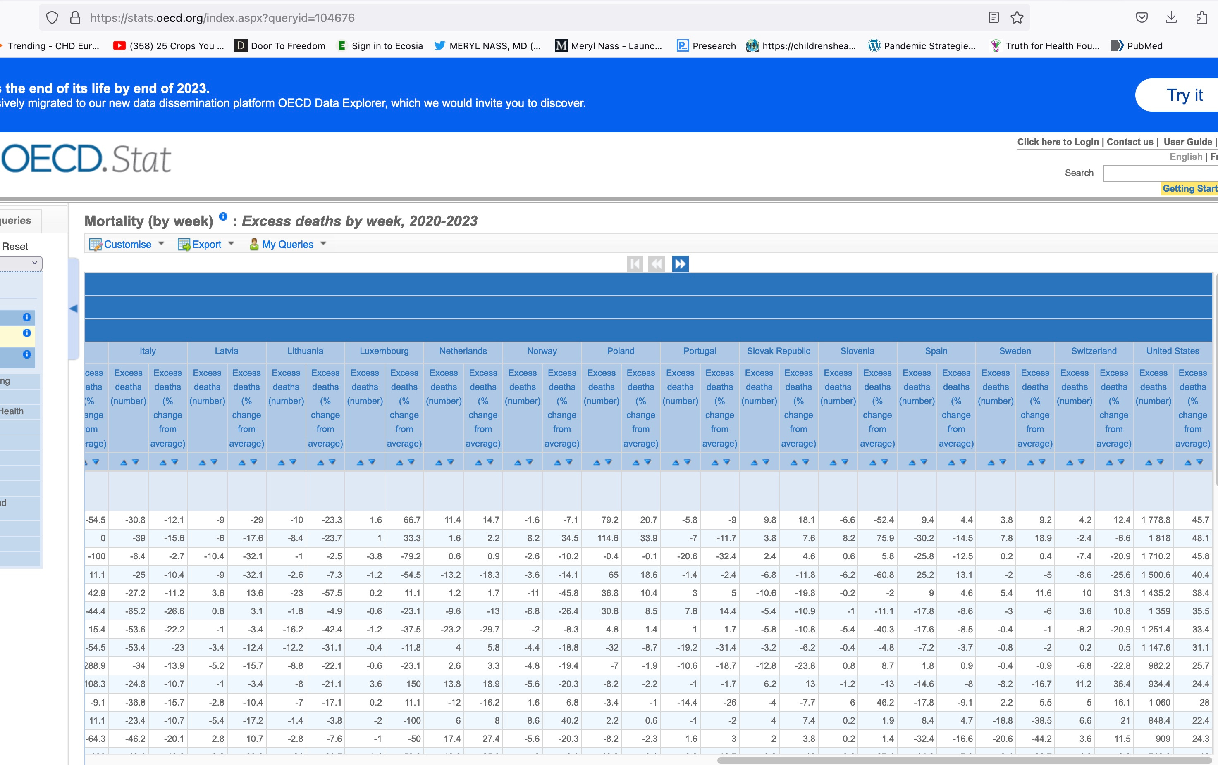1218x765 pixels.
Task: Open the Door To Freedom bookmark
Action: 280,46
